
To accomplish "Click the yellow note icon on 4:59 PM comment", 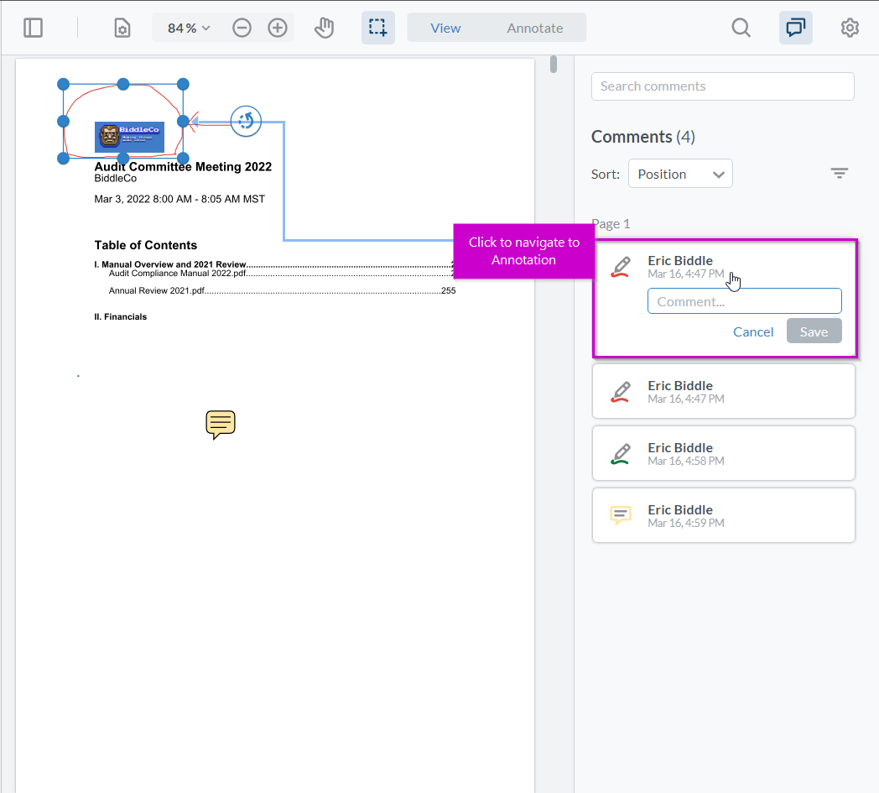I will click(621, 515).
